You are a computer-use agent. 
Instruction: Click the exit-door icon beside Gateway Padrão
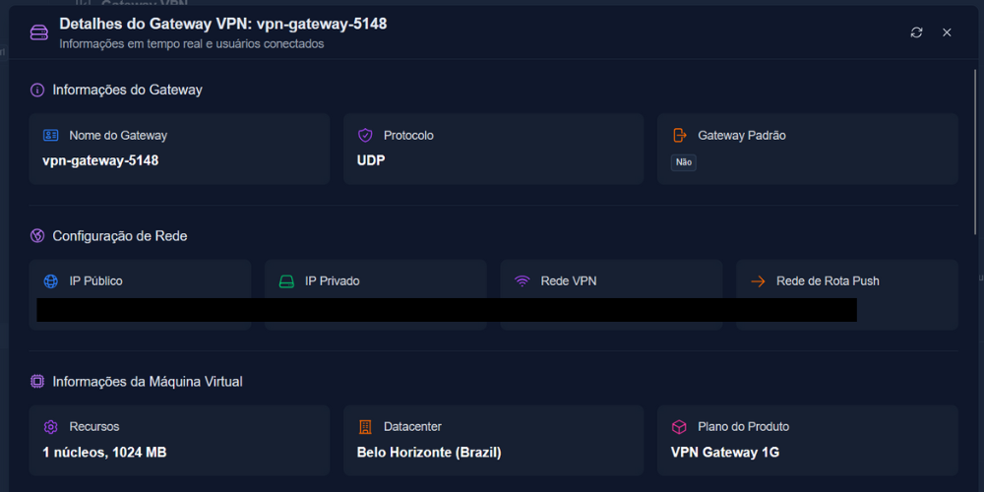click(680, 135)
